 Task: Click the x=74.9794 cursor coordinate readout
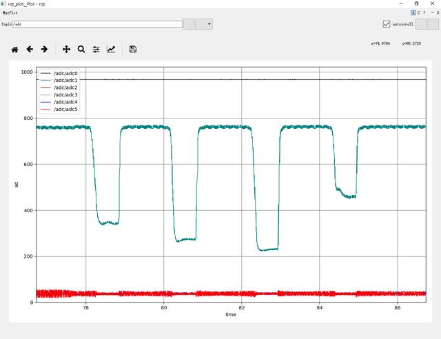380,43
